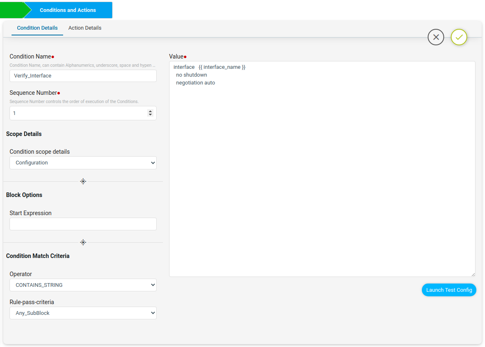Click the Value textarea resize handle
This screenshot has height=347, width=485.
click(473, 274)
